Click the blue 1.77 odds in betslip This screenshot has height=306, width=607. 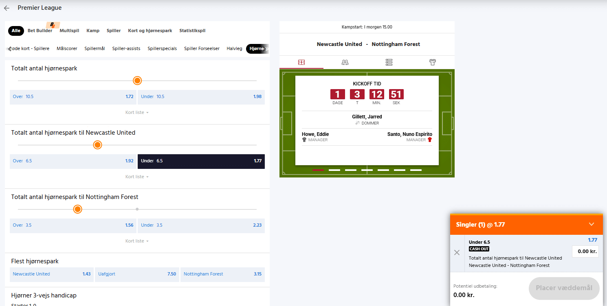pos(593,240)
